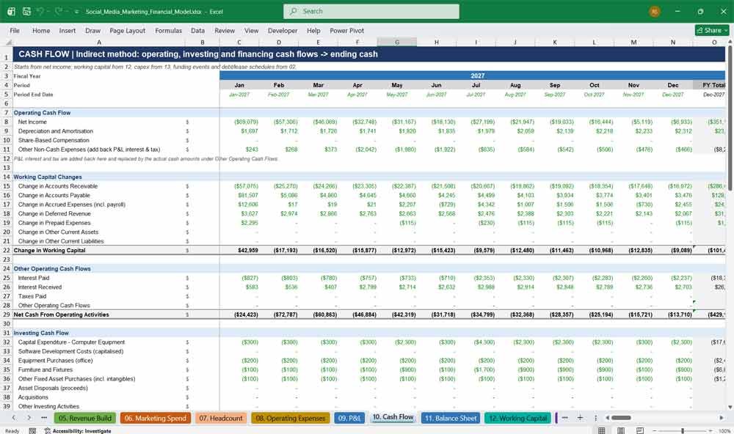Click vertical scrollbar down arrow
Screen dimensions: 734x434
point(730,407)
